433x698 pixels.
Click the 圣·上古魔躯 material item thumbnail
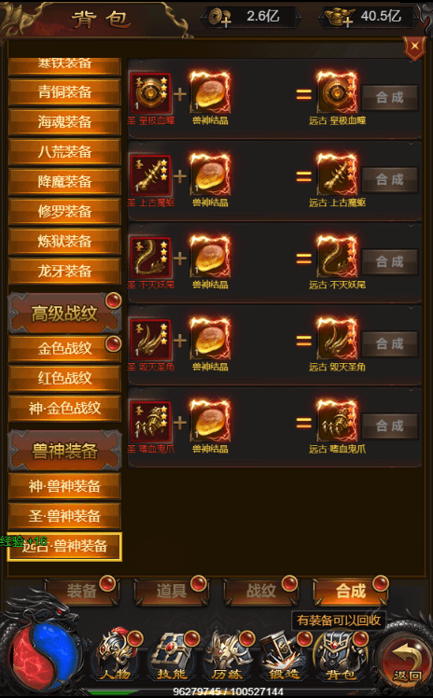pyautogui.click(x=150, y=175)
